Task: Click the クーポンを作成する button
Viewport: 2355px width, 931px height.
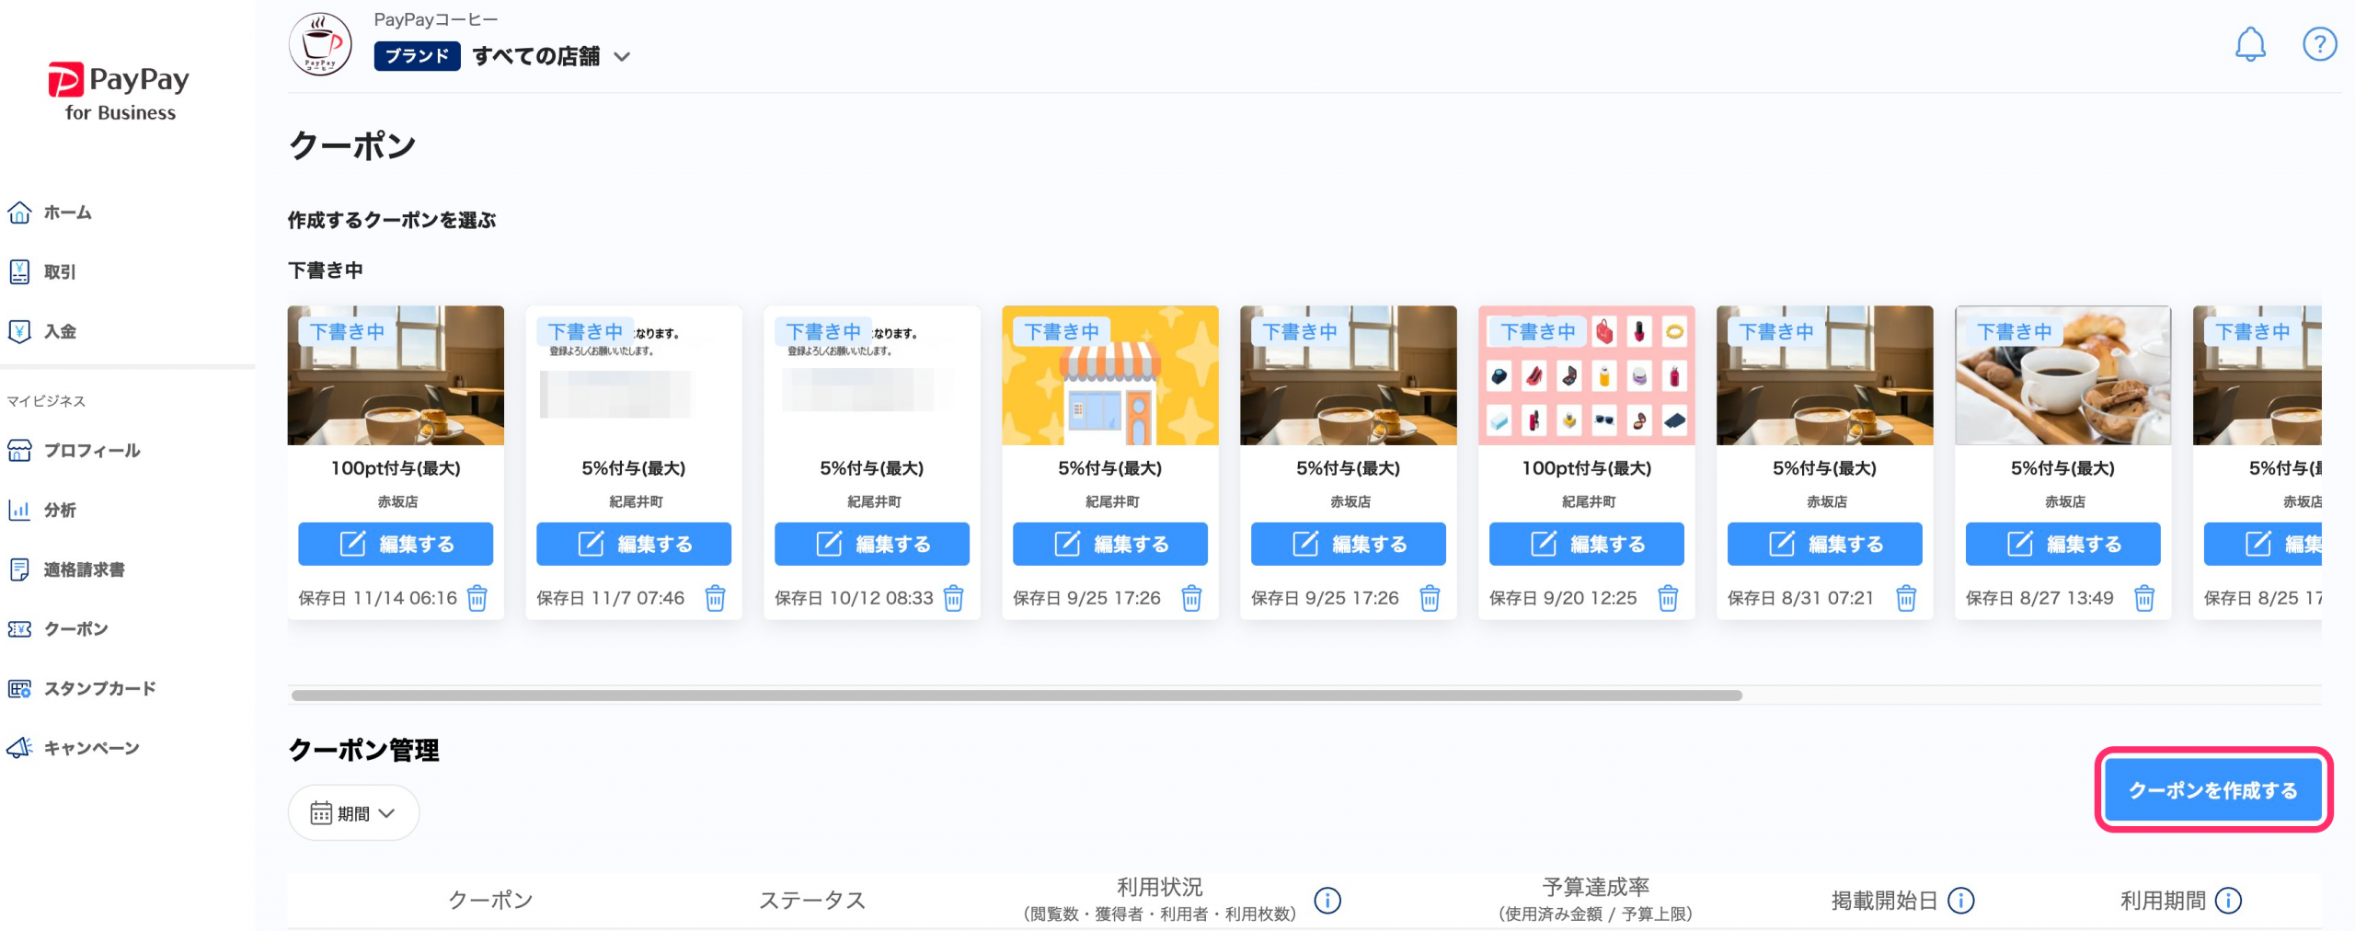Action: click(2212, 790)
